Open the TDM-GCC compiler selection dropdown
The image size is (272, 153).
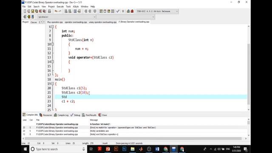(177, 11)
